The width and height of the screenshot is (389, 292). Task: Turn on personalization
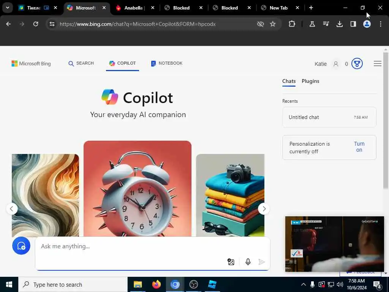(x=359, y=147)
